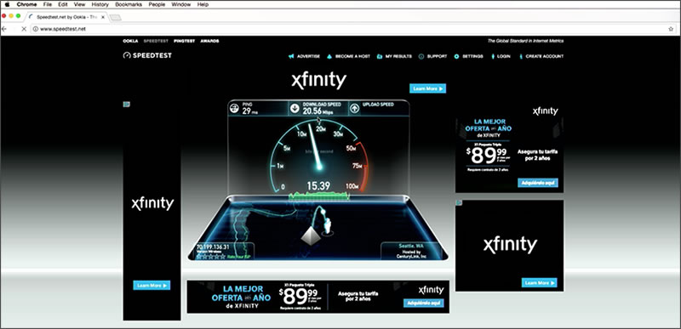
Task: Click the AdChoices icon on the lower right ad
Action: pos(459,202)
